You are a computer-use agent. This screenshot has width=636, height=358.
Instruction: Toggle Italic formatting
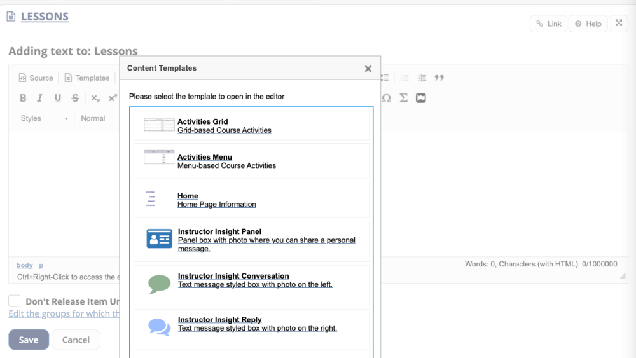(39, 98)
